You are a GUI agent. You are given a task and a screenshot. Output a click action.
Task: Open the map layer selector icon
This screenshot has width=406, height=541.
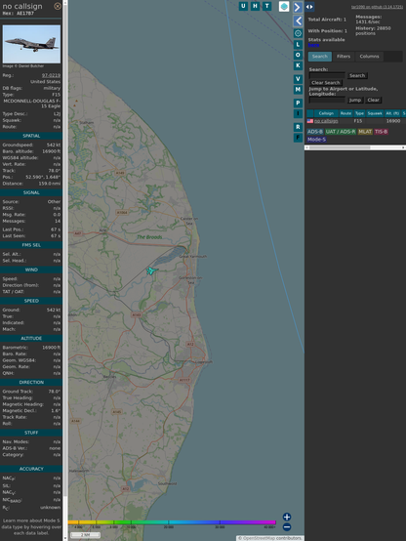284,6
